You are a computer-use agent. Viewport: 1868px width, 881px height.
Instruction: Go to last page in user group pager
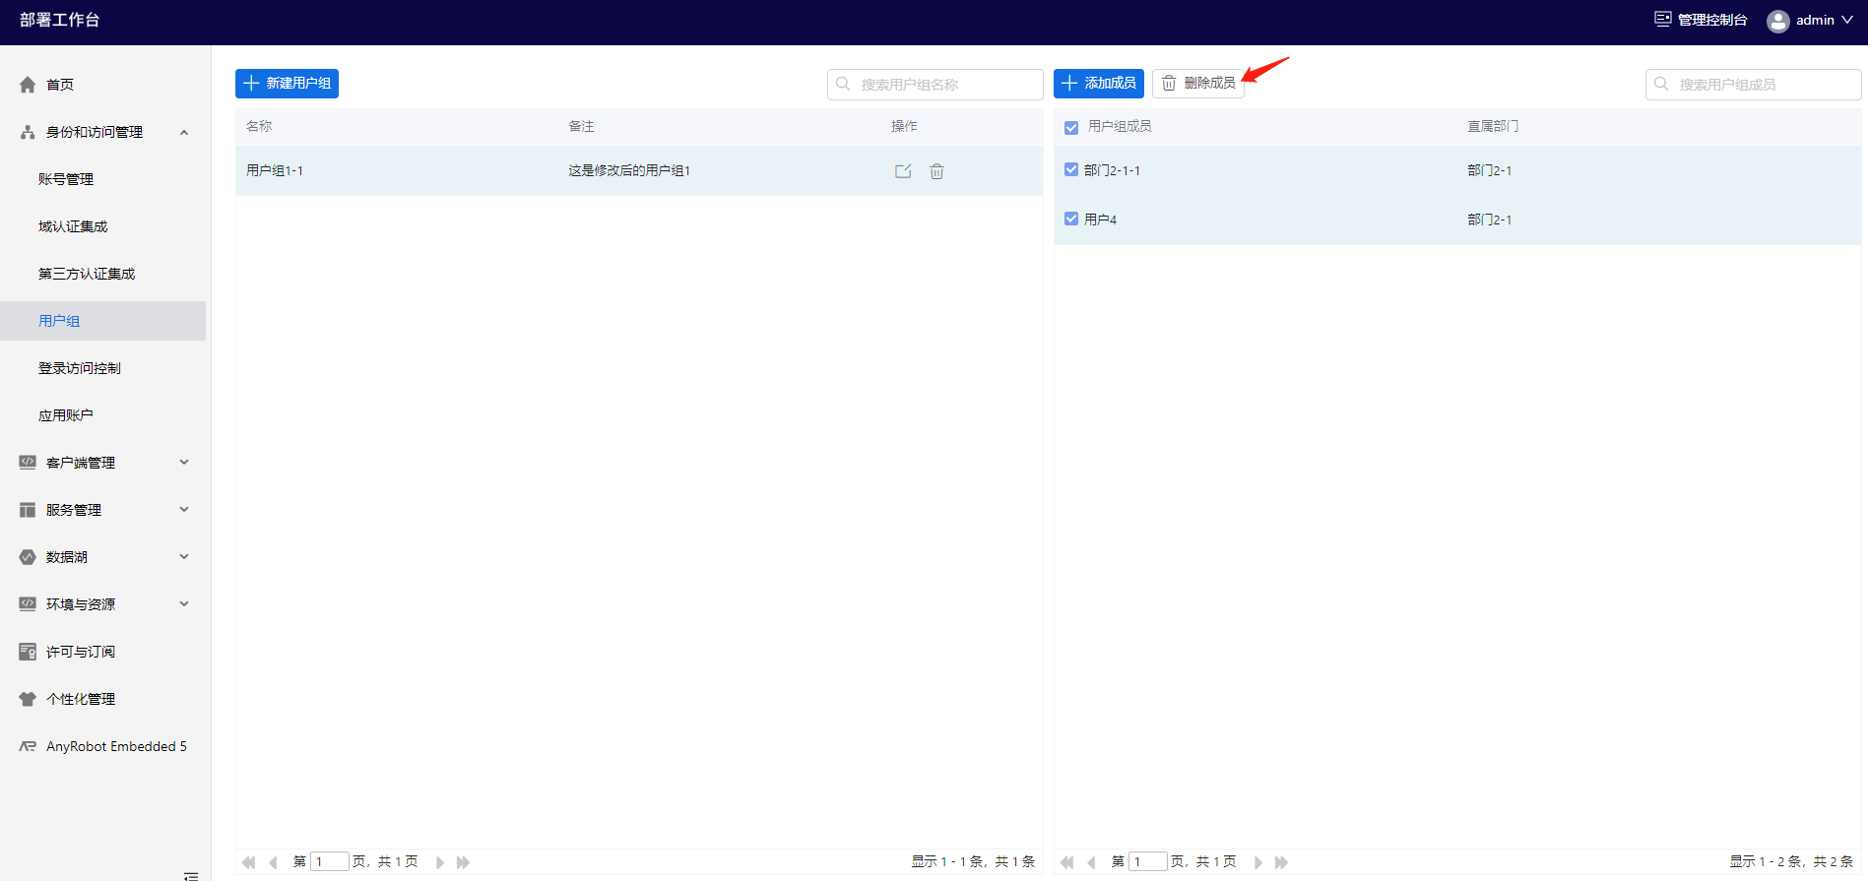click(x=463, y=862)
